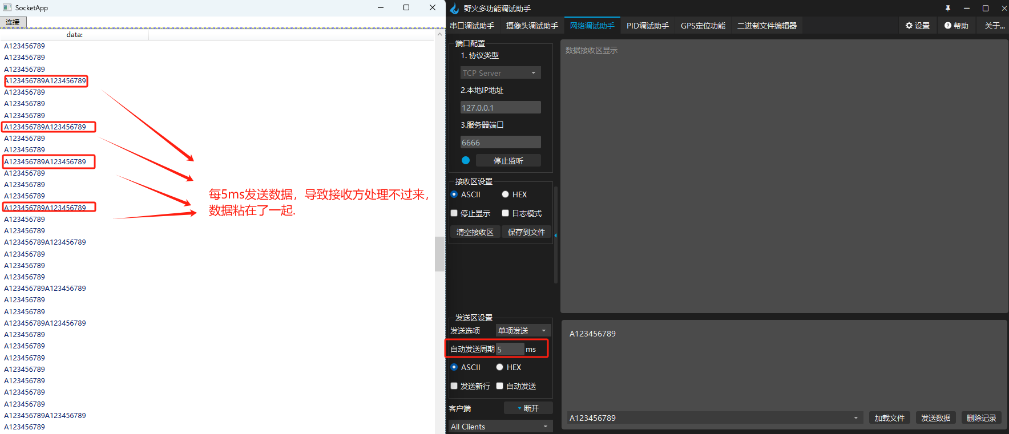This screenshot has height=434, width=1009.
Task: Click 保存到文件 button
Action: [527, 232]
